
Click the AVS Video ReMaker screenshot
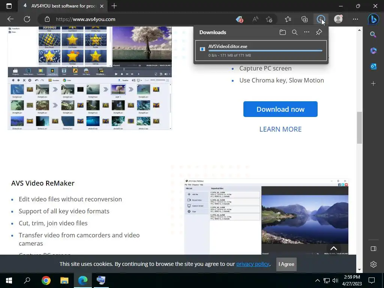[x=266, y=217]
